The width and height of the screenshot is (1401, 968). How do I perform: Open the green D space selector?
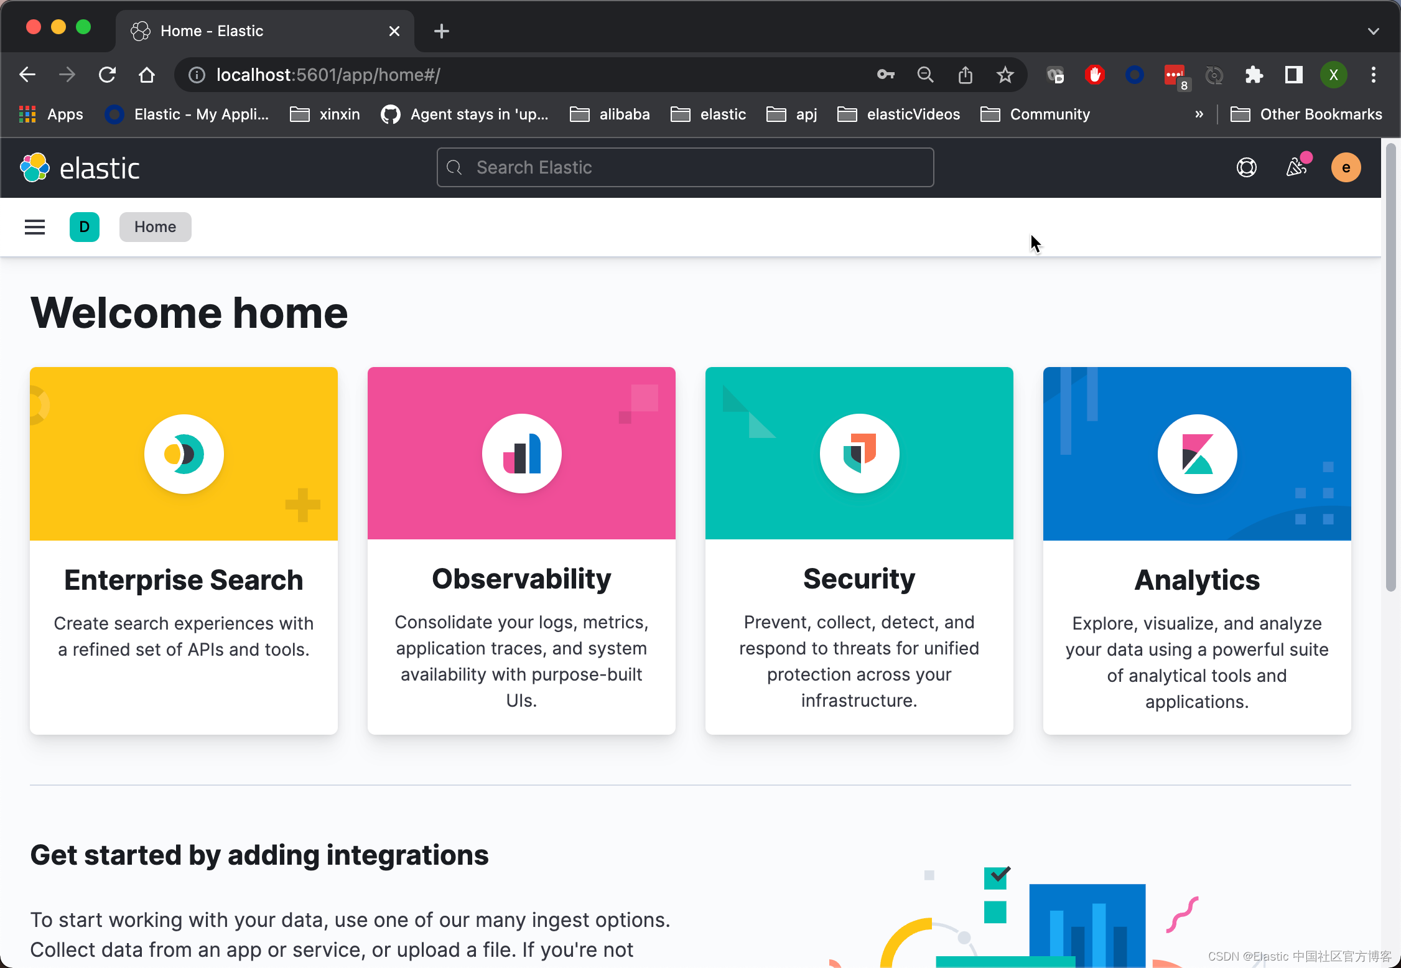point(85,227)
